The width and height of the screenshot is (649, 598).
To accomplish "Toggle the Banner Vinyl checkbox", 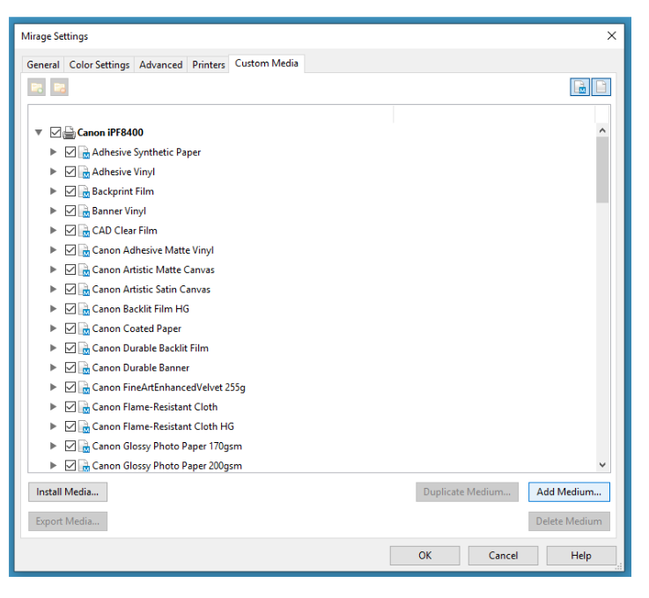I will click(70, 210).
